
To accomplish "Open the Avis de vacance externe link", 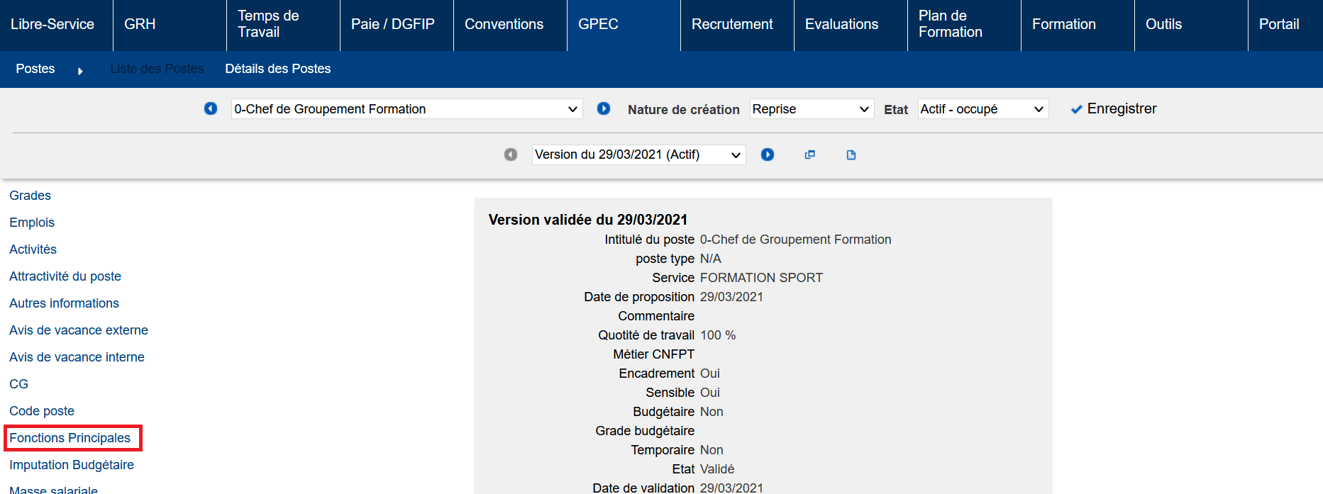I will pyautogui.click(x=79, y=330).
